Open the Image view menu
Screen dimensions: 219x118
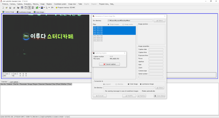point(72,4)
